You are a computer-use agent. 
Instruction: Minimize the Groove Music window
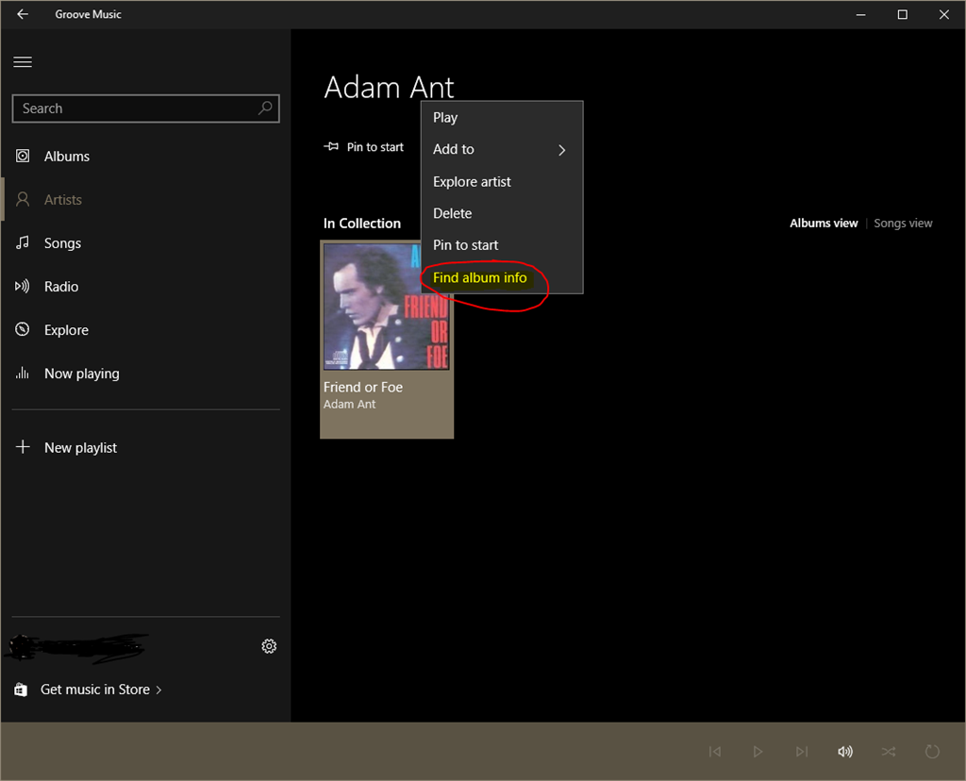point(860,14)
